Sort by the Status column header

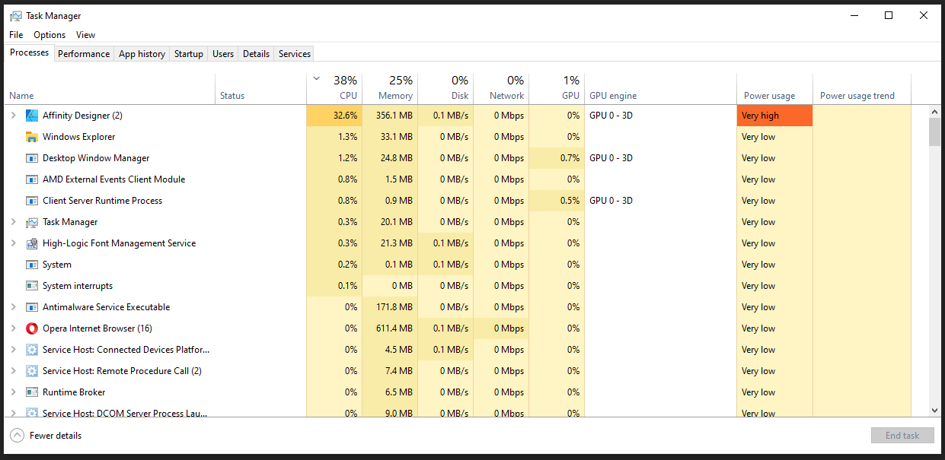click(x=260, y=88)
